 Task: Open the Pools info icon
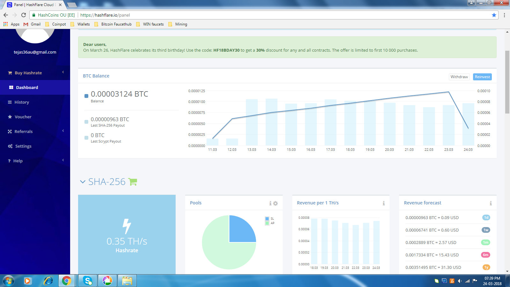(x=270, y=203)
